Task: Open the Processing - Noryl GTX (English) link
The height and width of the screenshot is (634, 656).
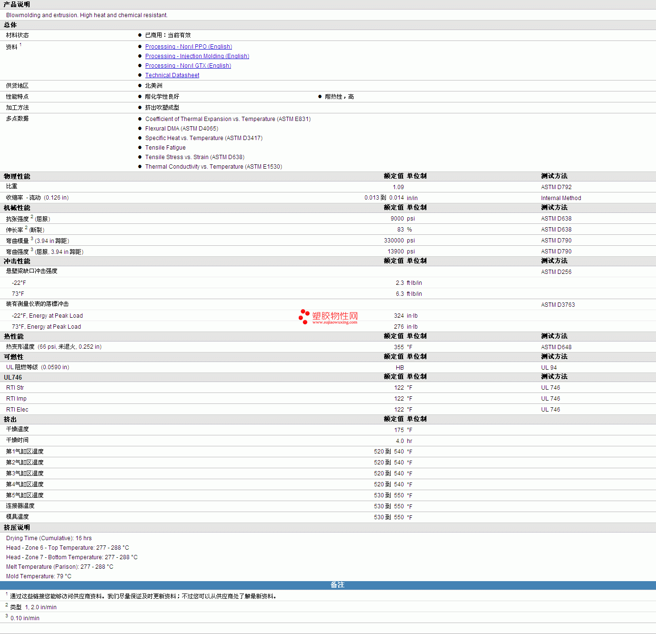Action: pyautogui.click(x=188, y=66)
